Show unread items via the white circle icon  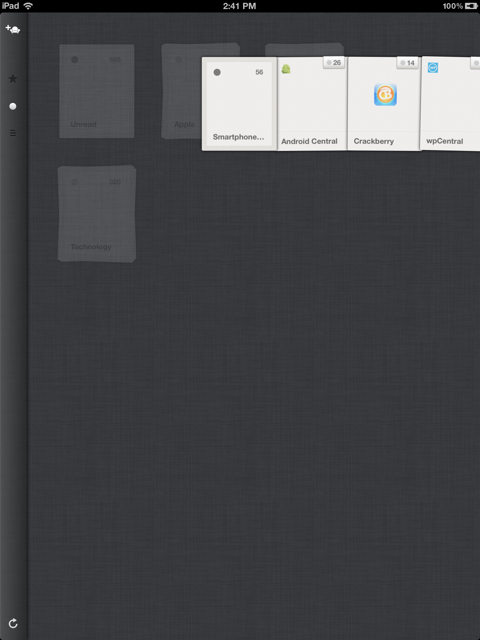point(13,106)
